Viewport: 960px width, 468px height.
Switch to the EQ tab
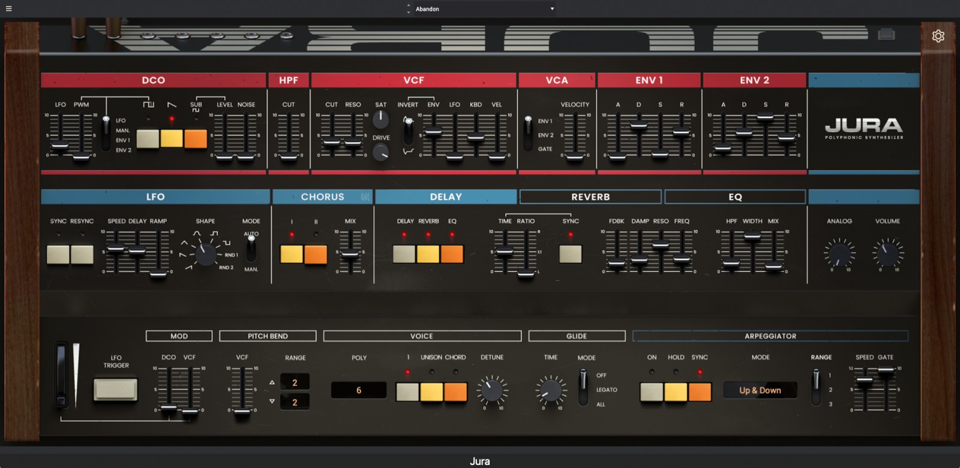735,197
